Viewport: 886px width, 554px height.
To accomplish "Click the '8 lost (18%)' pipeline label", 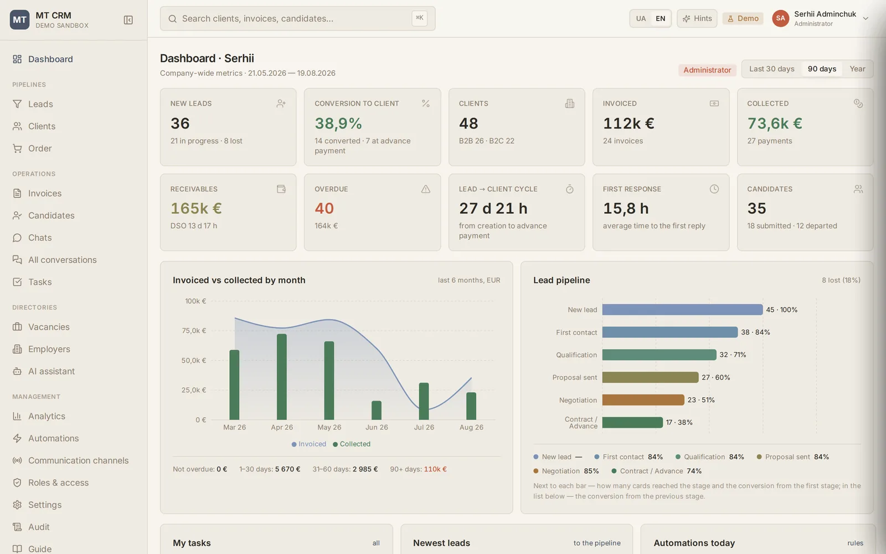I will point(841,280).
